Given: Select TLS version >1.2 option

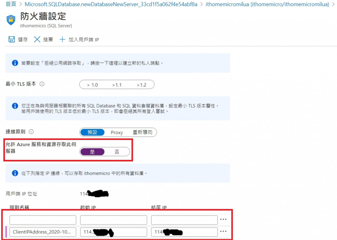Looking at the screenshot, I should pyautogui.click(x=142, y=85).
